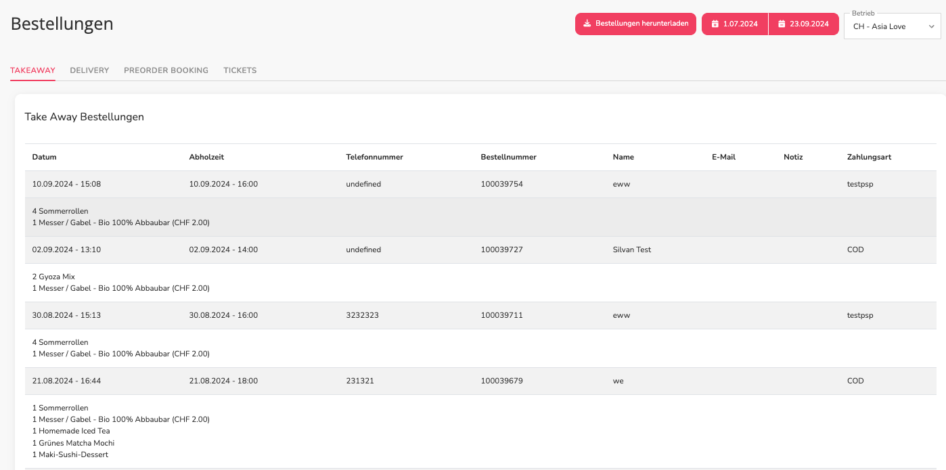Open start date picker 1.07.2024
This screenshot has height=470, width=946.
point(735,24)
